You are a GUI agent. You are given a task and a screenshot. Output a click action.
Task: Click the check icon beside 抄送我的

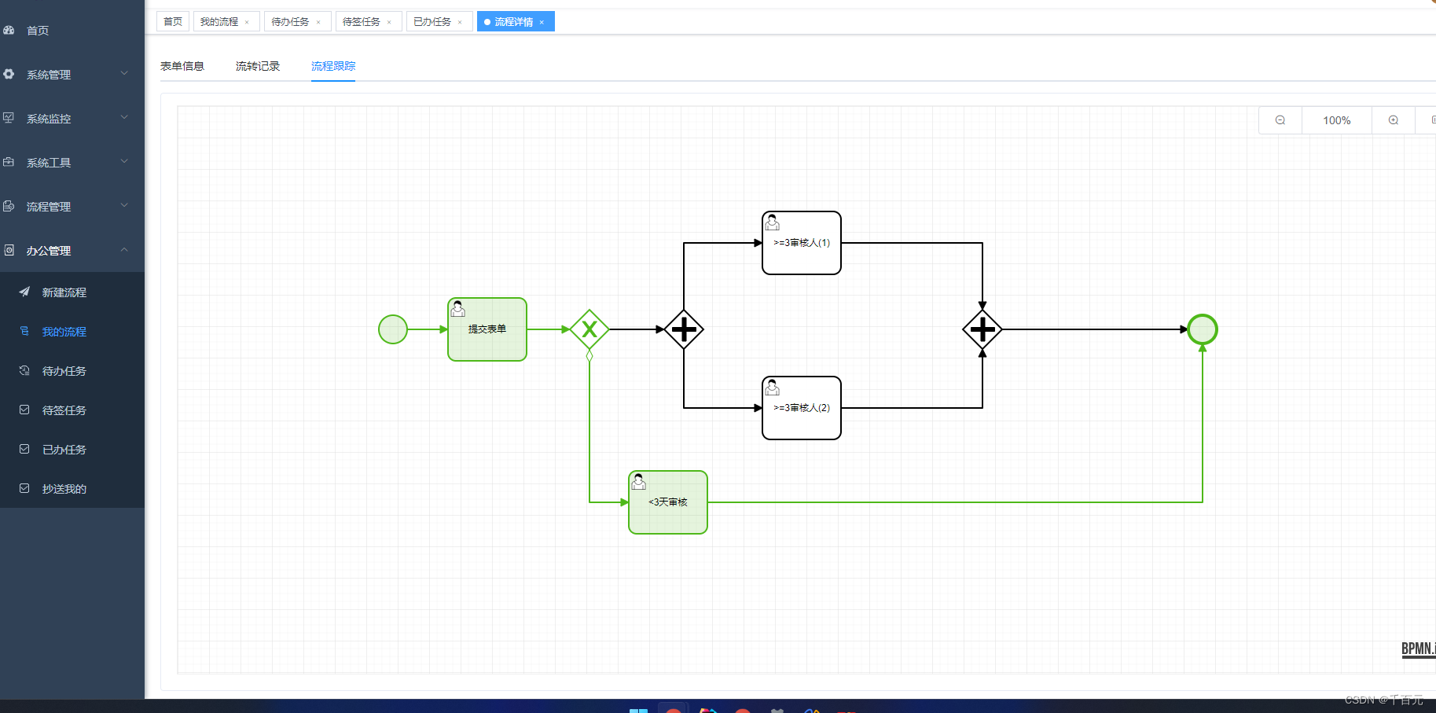coord(24,488)
